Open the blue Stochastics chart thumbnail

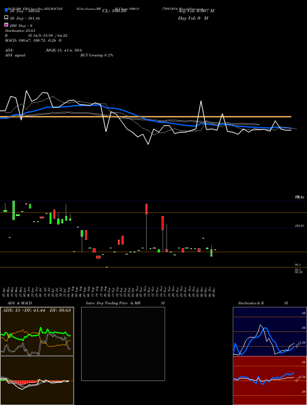coord(270,331)
